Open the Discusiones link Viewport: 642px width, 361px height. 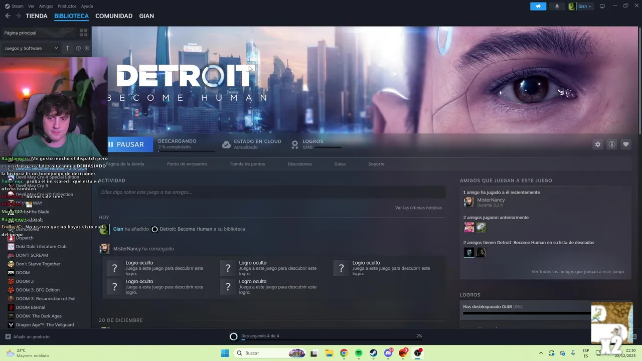tap(300, 164)
